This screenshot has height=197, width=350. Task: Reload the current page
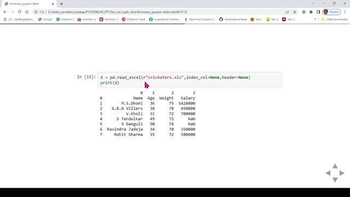(x=20, y=12)
